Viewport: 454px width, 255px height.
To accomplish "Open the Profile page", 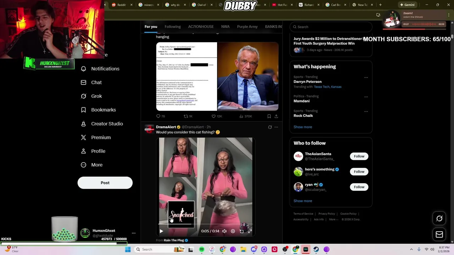I will (93, 151).
